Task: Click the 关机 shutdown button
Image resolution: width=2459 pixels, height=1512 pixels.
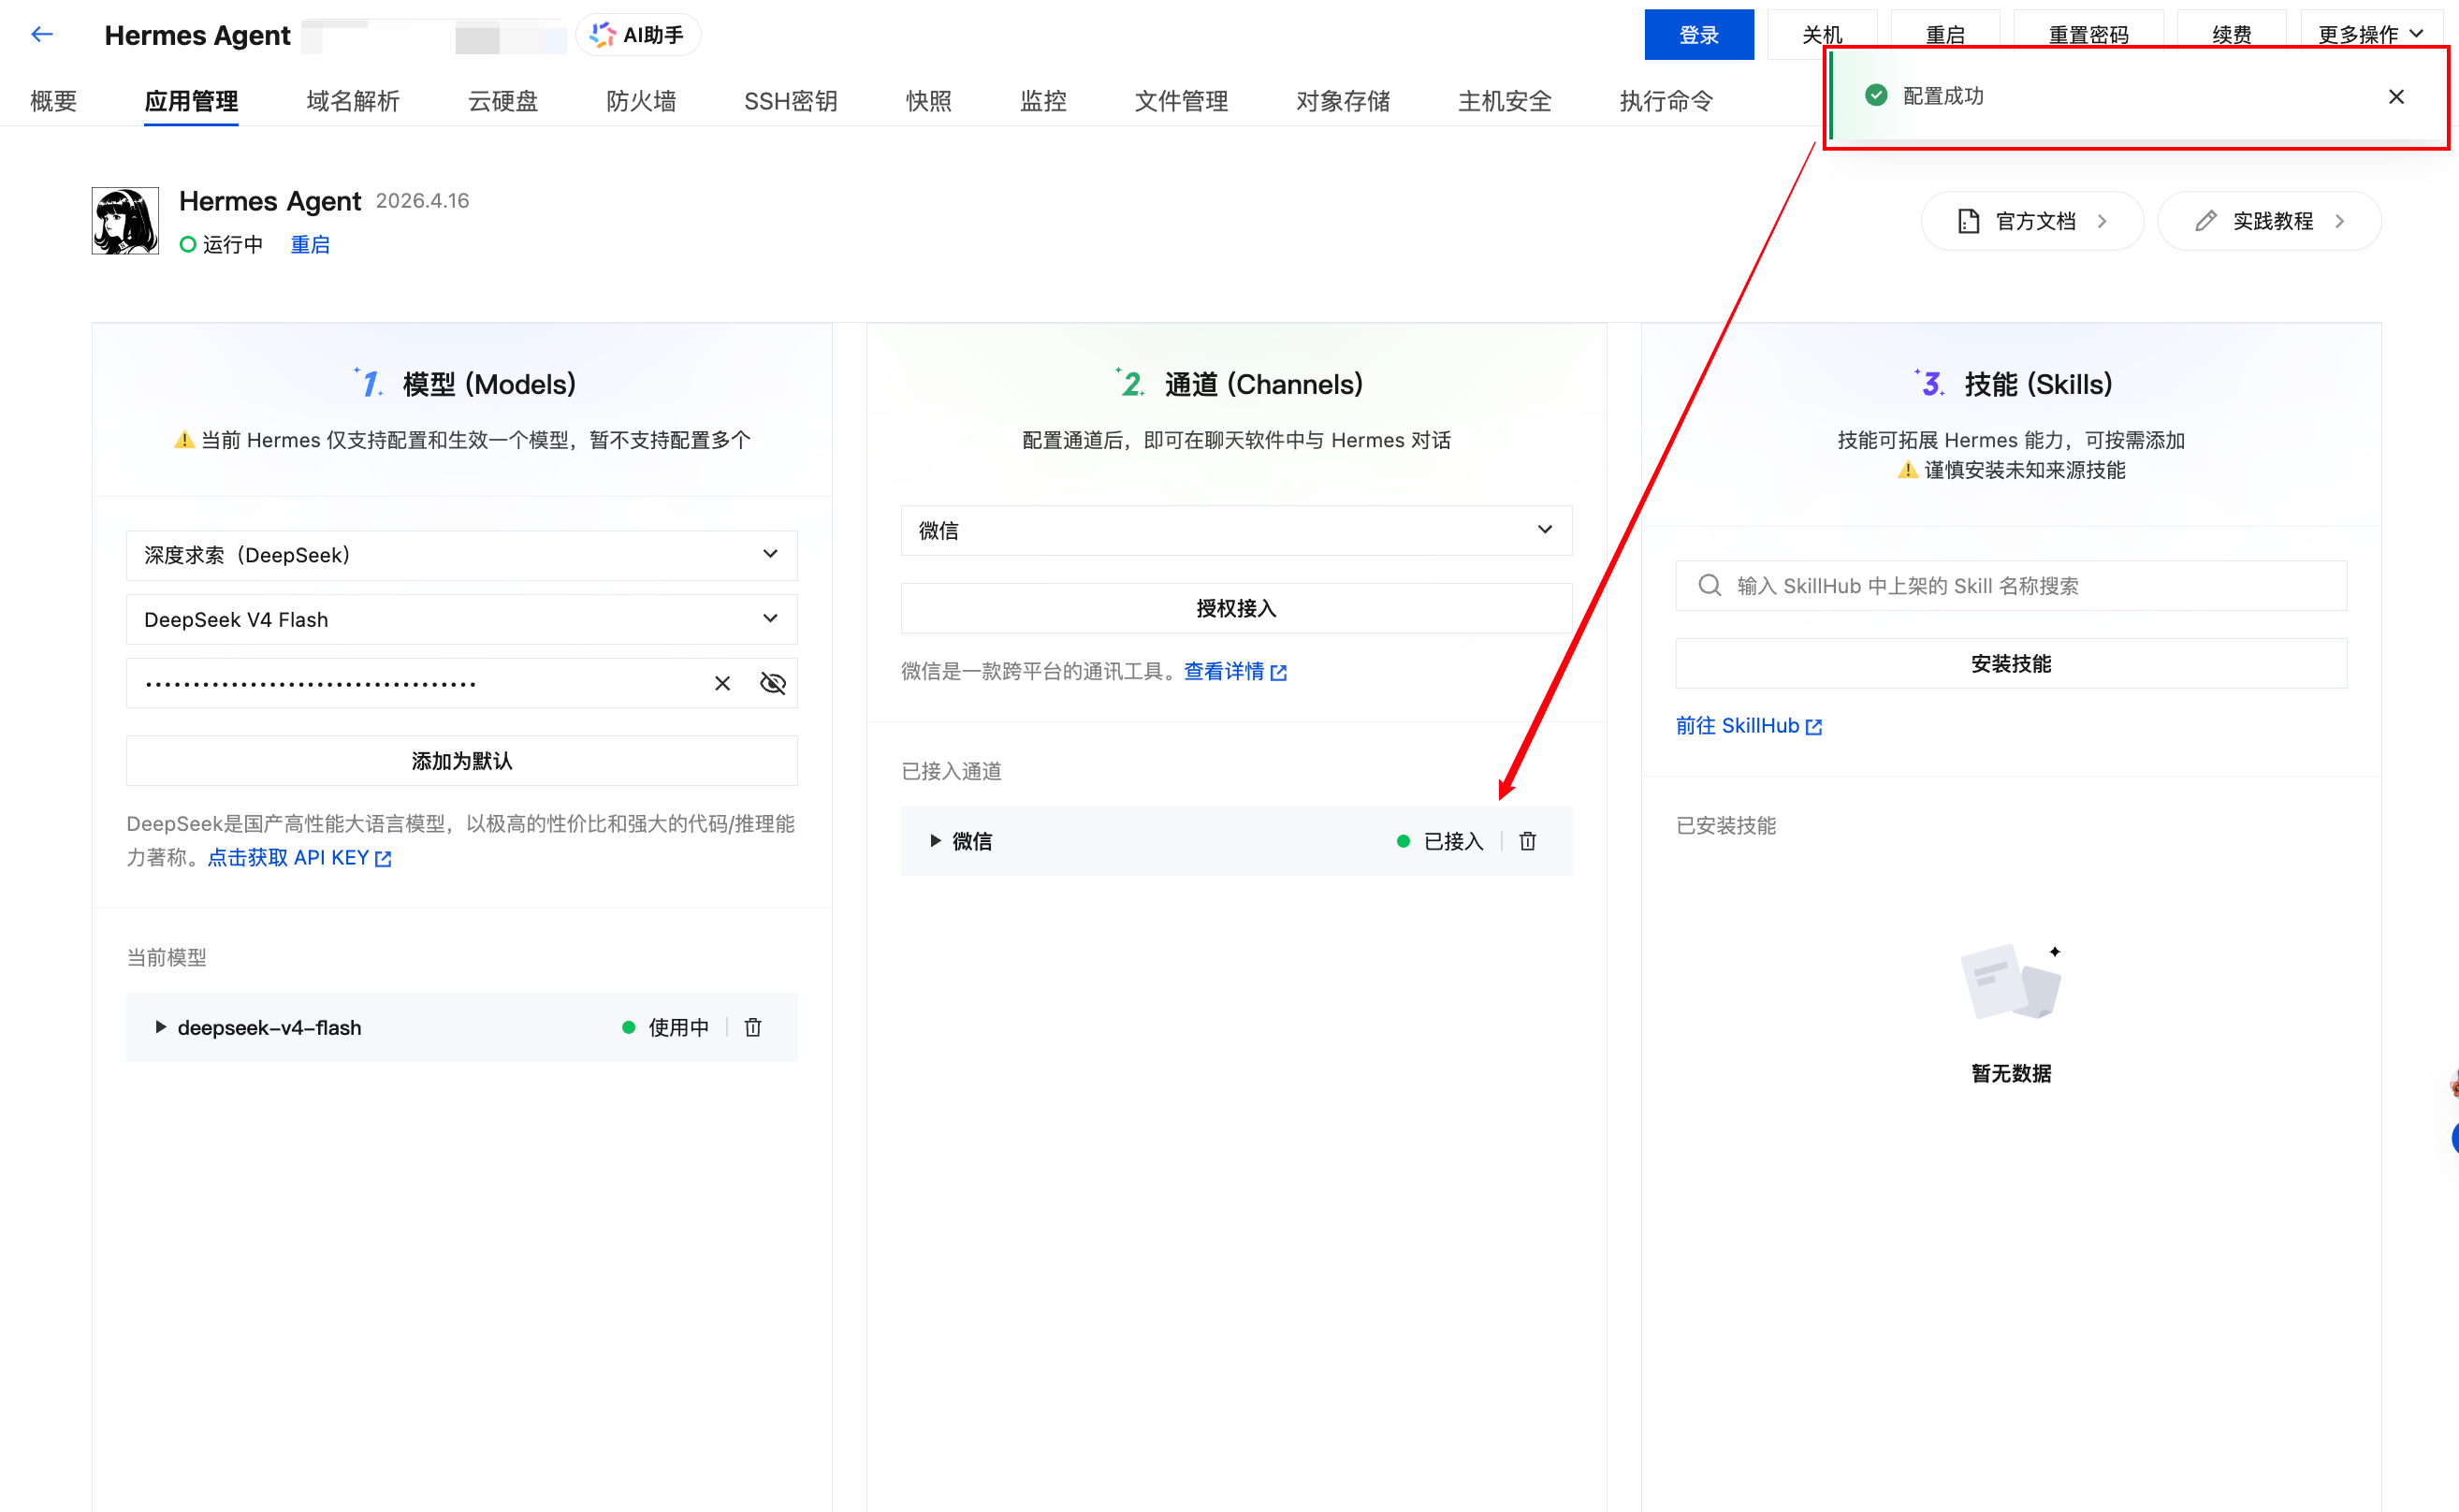Action: [x=1821, y=35]
